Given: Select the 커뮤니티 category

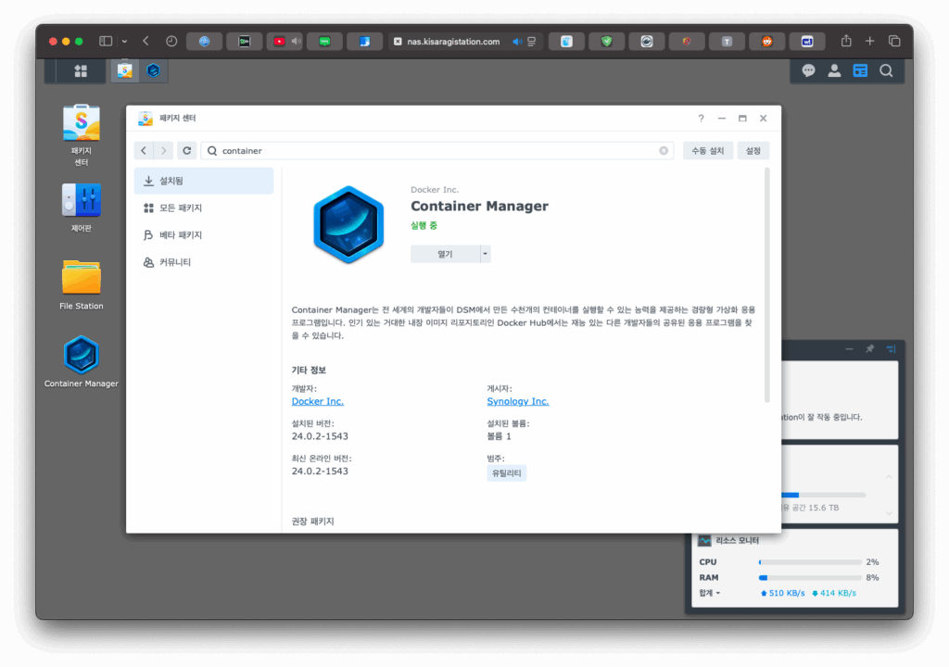Looking at the screenshot, I should [x=204, y=262].
